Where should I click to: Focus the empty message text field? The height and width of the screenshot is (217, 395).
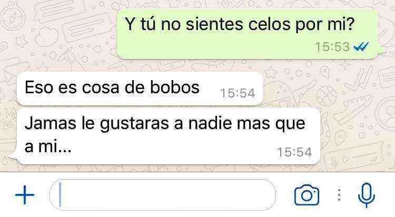click(163, 194)
